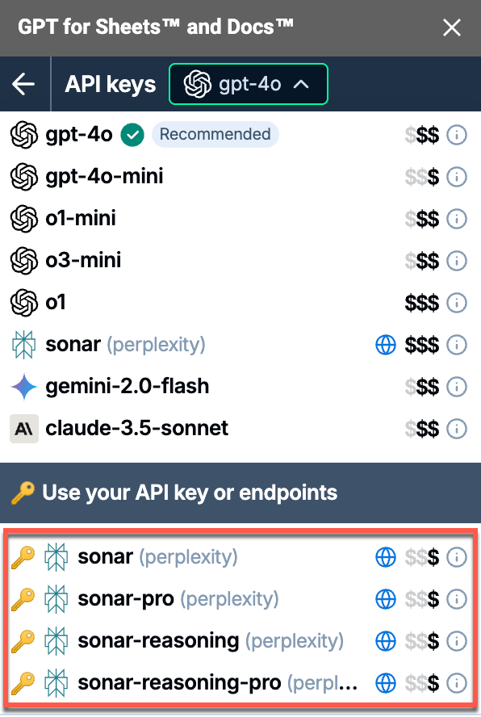
Task: Click info icon beside o3-mini
Action: (456, 261)
